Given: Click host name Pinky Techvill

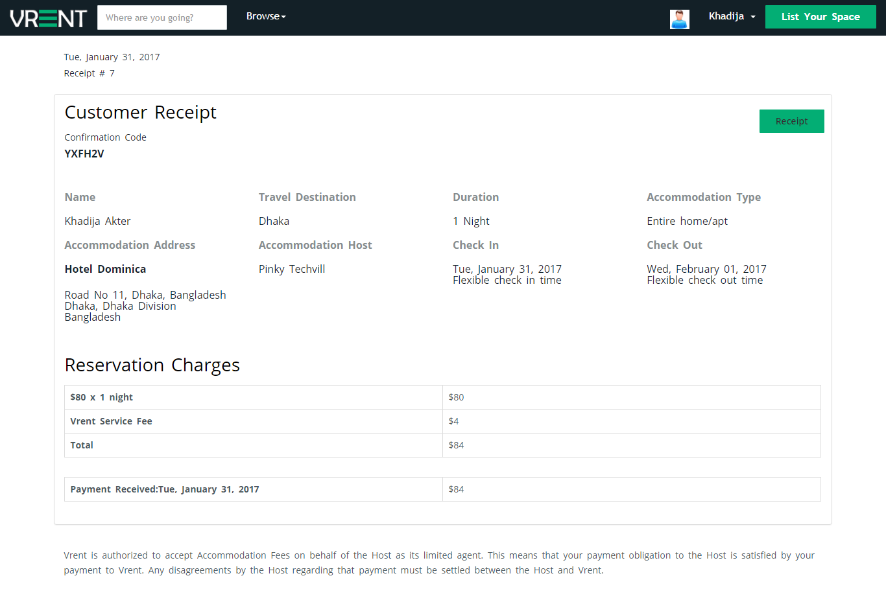Looking at the screenshot, I should pyautogui.click(x=292, y=269).
